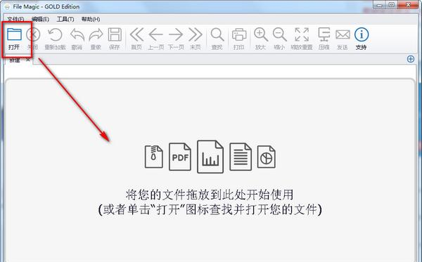Click the Open (打开) folder icon
This screenshot has height=262, width=422.
point(14,34)
